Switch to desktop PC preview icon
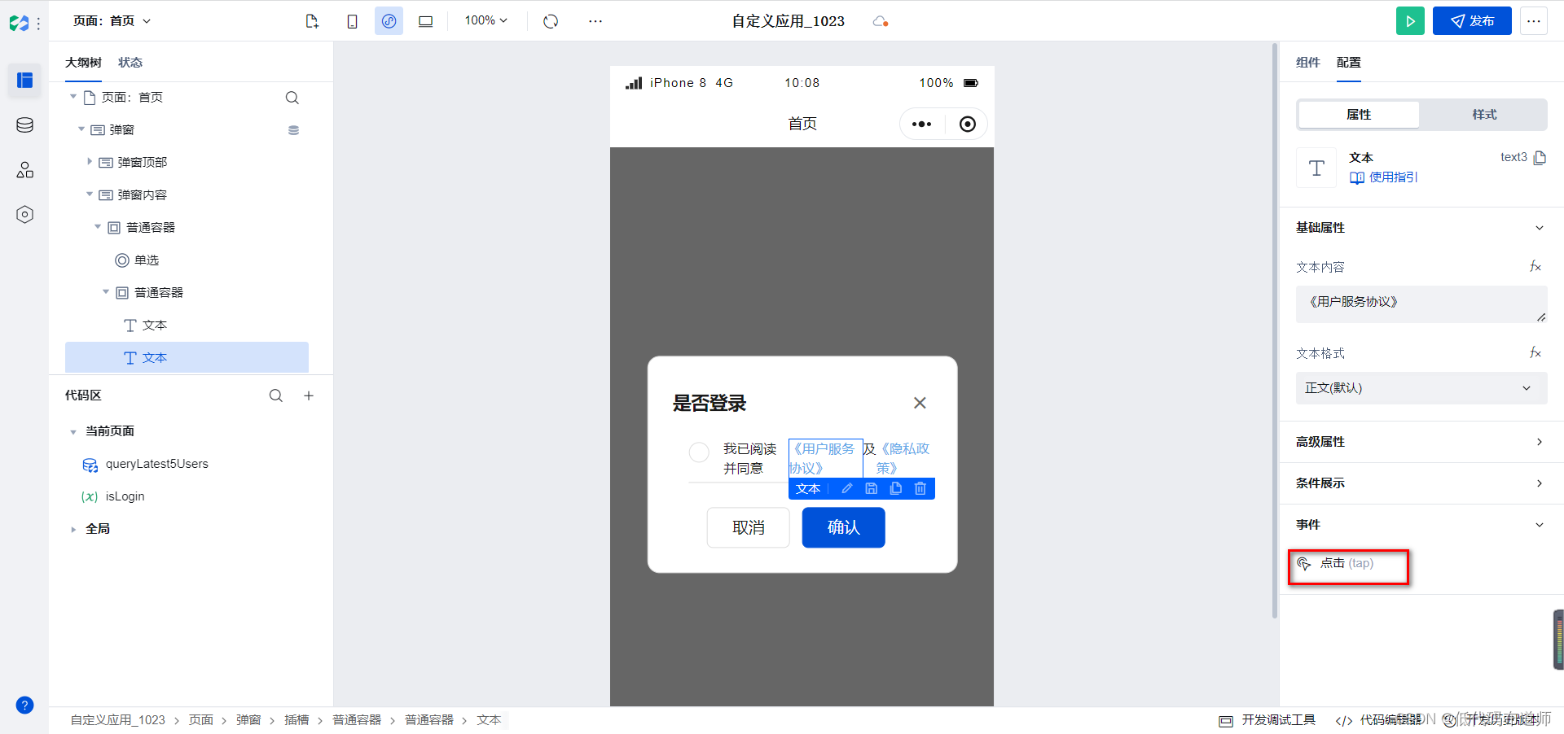The width and height of the screenshot is (1564, 734). [425, 21]
